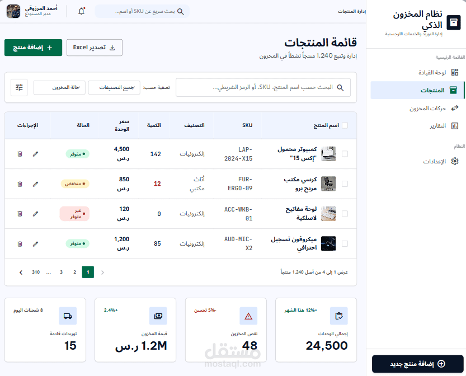The image size is (466, 376).
Task: Click the product search input field
Action: 263,88
